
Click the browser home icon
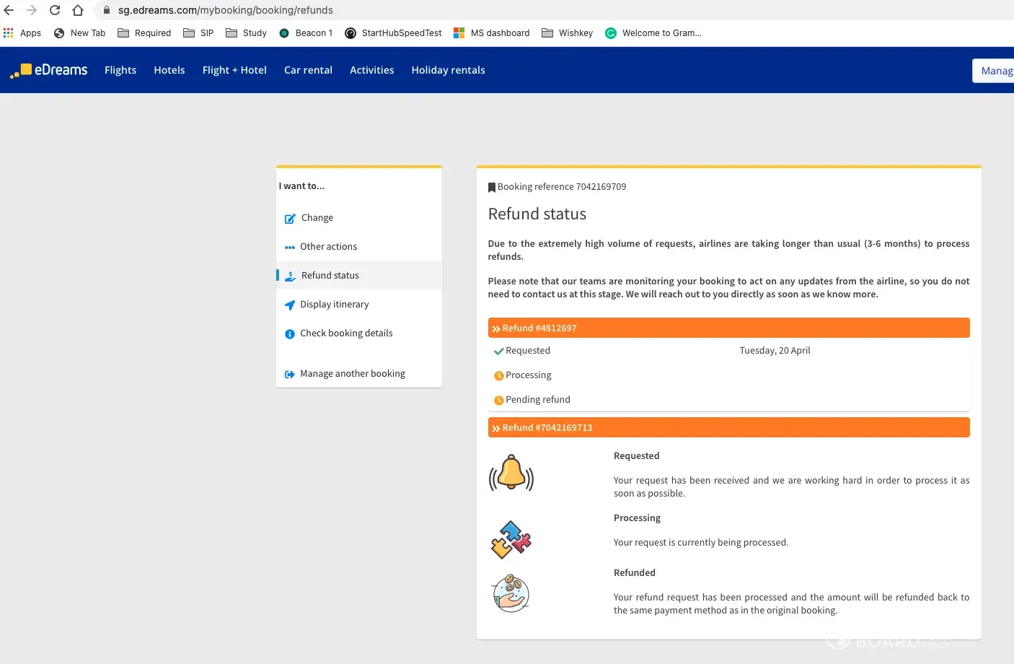(x=78, y=10)
